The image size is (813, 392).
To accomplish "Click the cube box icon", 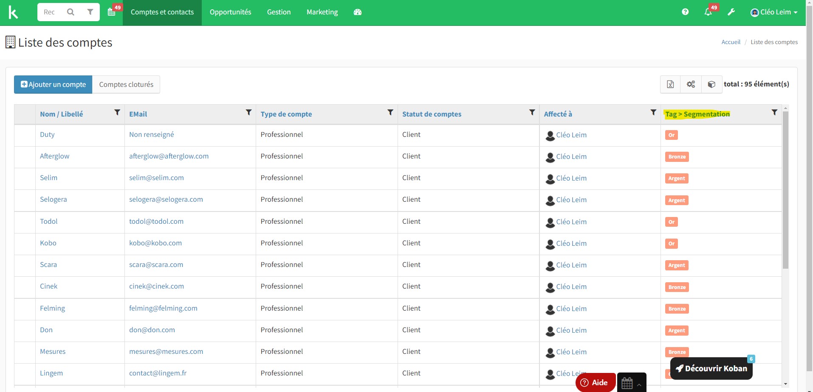I will pos(711,84).
